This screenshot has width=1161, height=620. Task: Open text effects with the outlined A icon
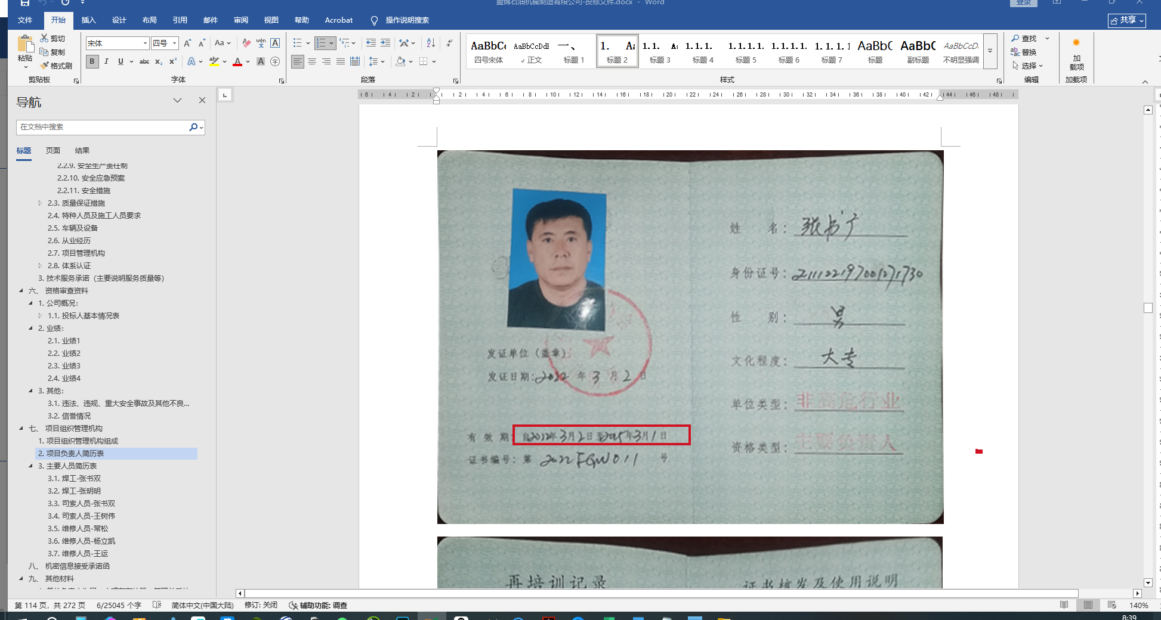coord(192,61)
